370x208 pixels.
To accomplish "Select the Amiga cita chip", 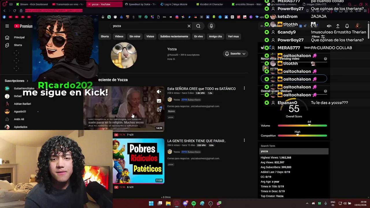I will (x=215, y=36).
